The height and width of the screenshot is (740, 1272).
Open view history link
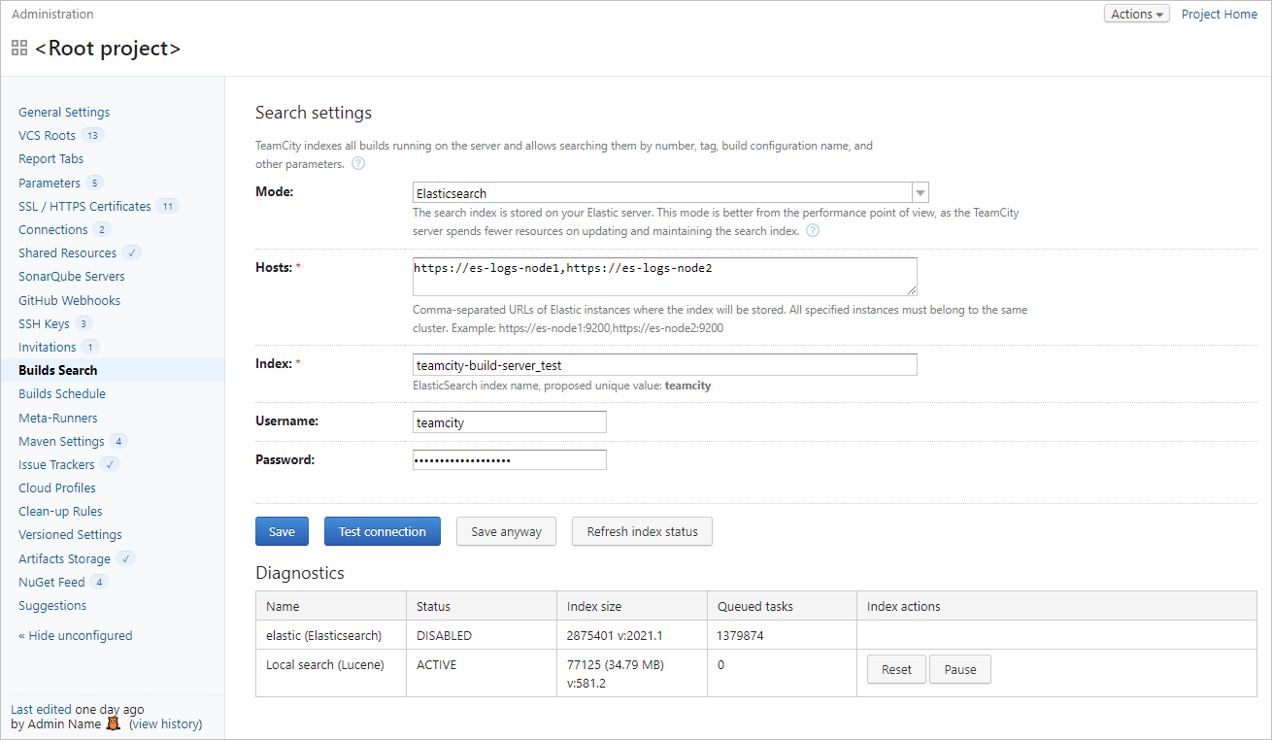(165, 723)
